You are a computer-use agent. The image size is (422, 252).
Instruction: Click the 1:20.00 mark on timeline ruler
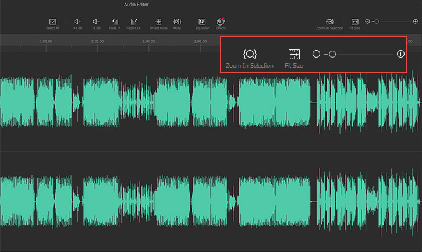[x=98, y=42]
